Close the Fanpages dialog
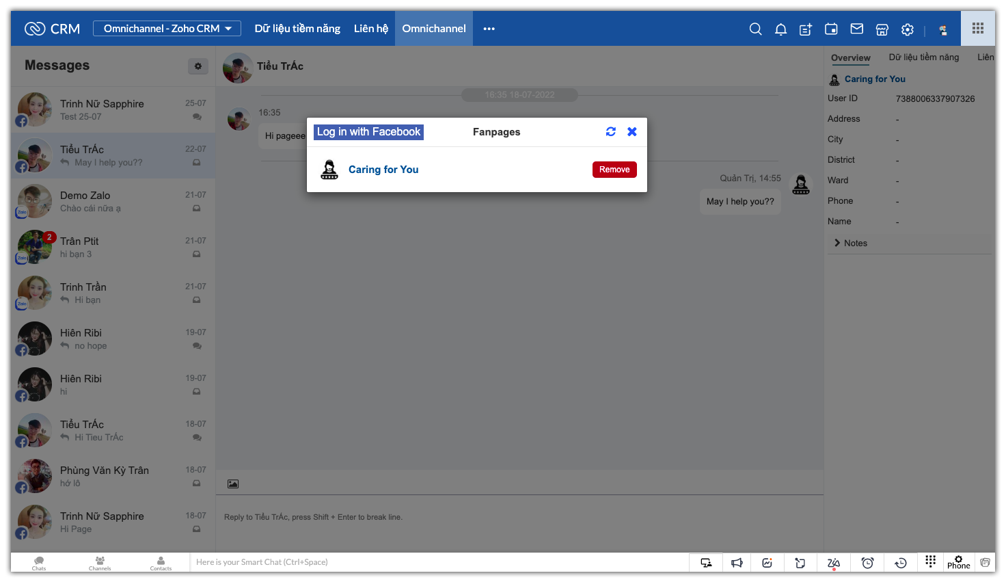This screenshot has height=582, width=1006. coord(632,132)
